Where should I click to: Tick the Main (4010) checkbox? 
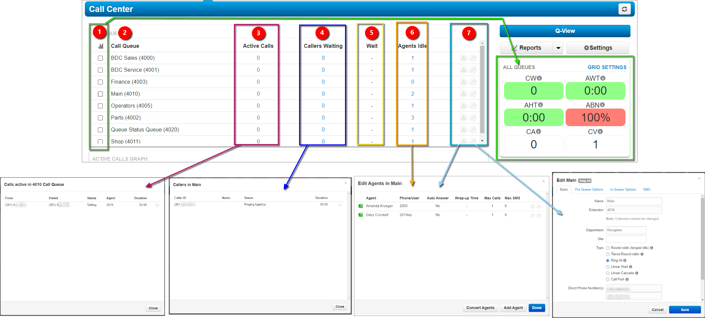[x=100, y=94]
